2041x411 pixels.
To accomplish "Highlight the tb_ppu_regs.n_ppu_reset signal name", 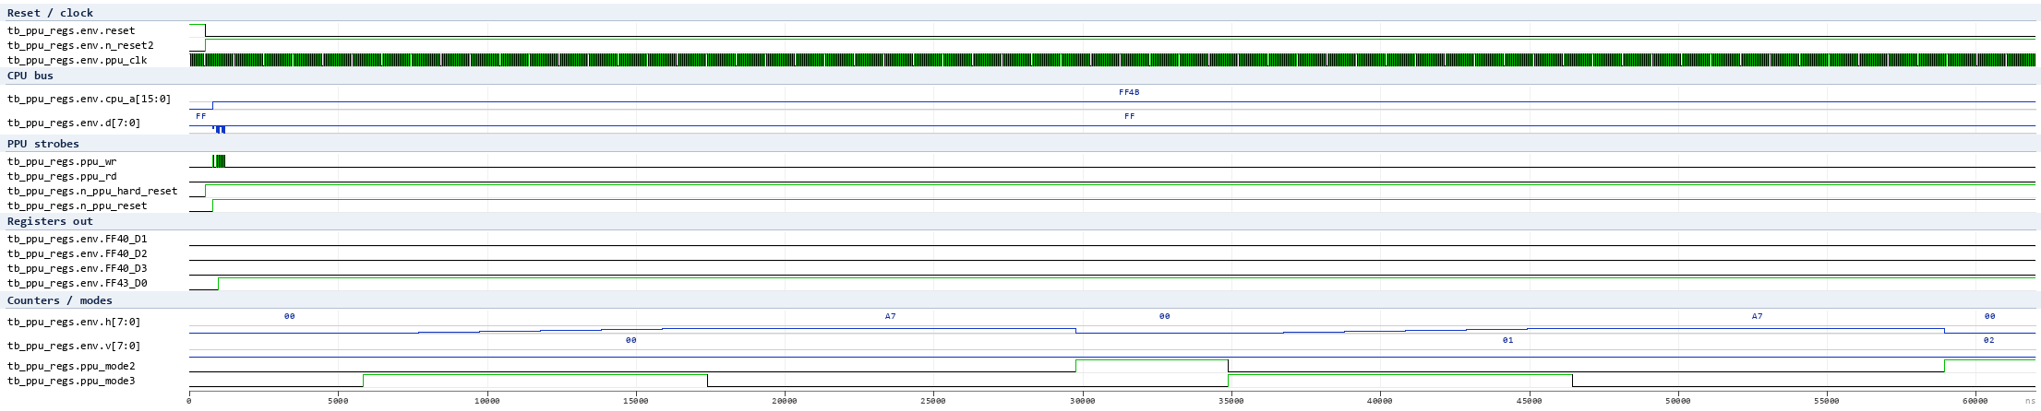I will click(x=78, y=205).
